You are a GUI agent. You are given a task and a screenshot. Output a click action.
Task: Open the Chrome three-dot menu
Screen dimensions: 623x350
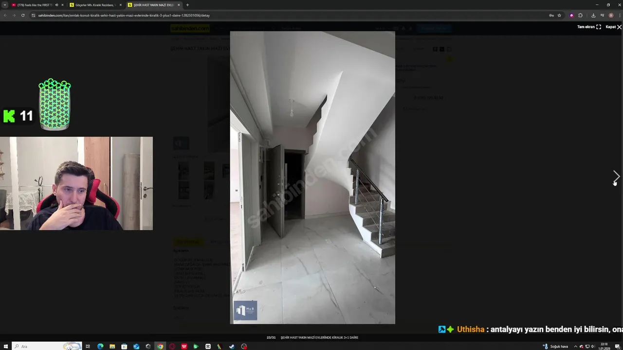click(619, 15)
